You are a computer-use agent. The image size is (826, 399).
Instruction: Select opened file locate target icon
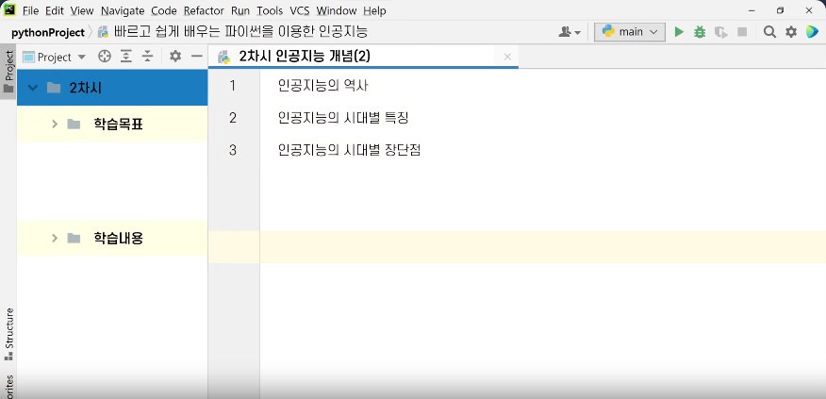click(x=105, y=57)
